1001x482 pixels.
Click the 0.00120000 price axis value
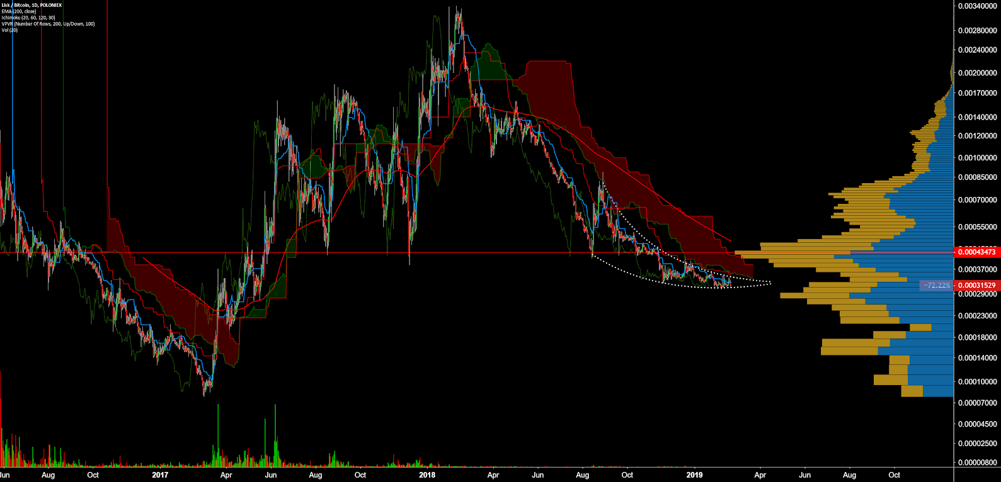pyautogui.click(x=978, y=136)
